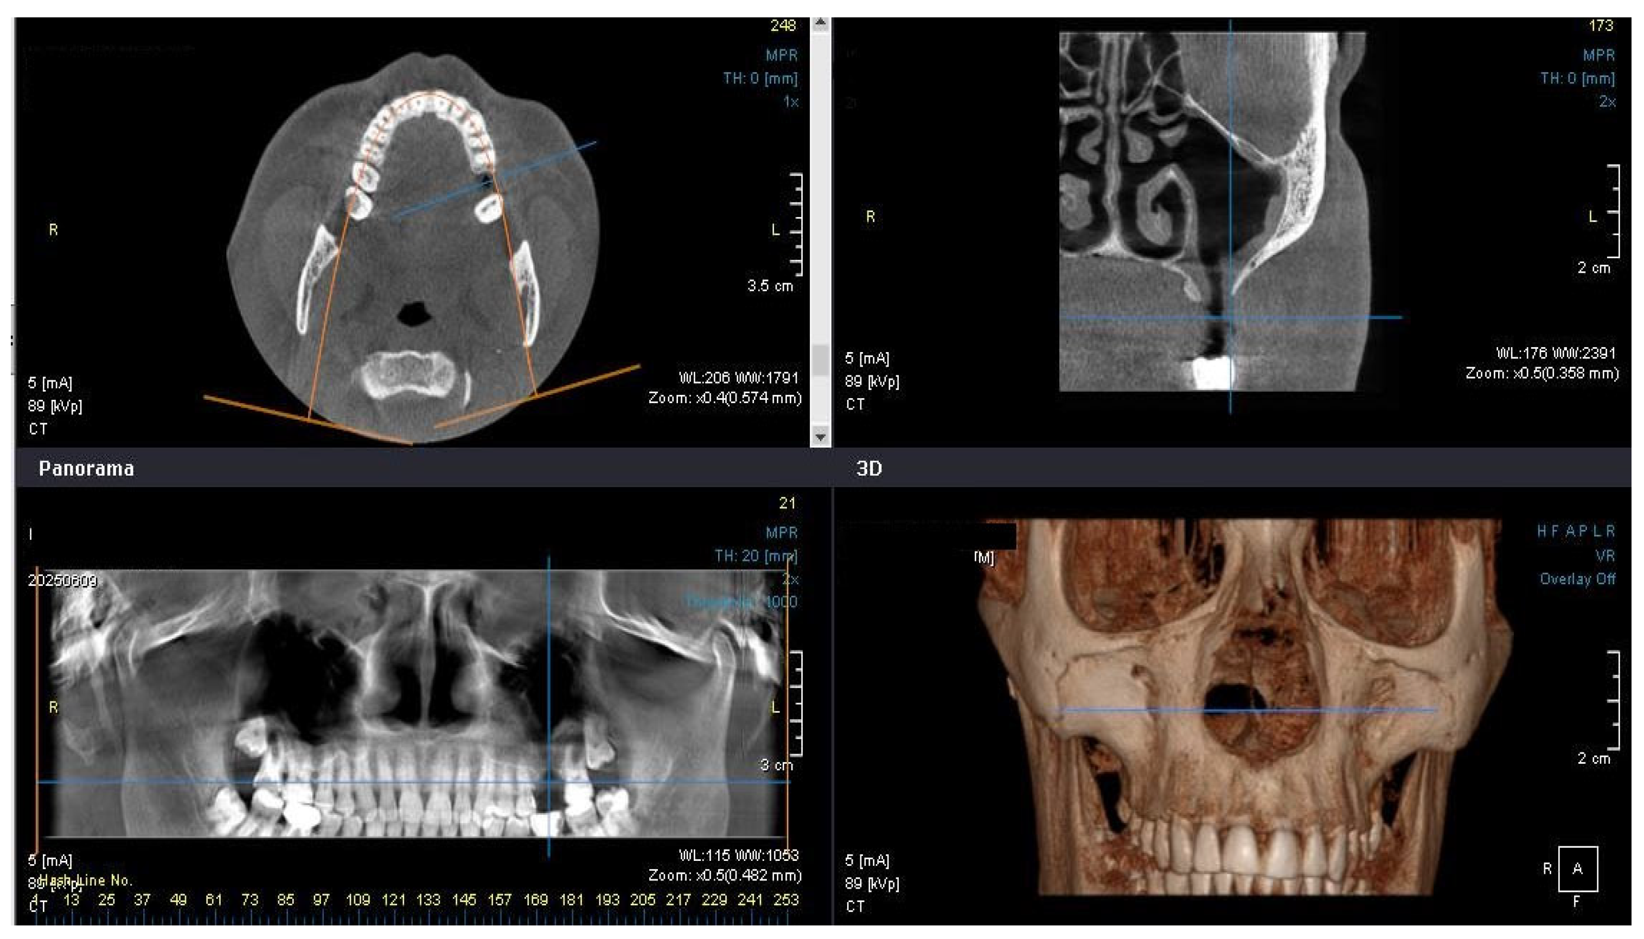Click the slice number 21 in panorama view
This screenshot has width=1644, height=939.
point(787,503)
